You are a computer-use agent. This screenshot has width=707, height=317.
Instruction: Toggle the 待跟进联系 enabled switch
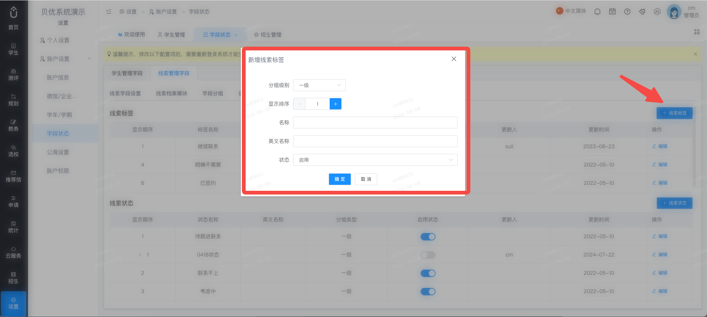pyautogui.click(x=428, y=237)
